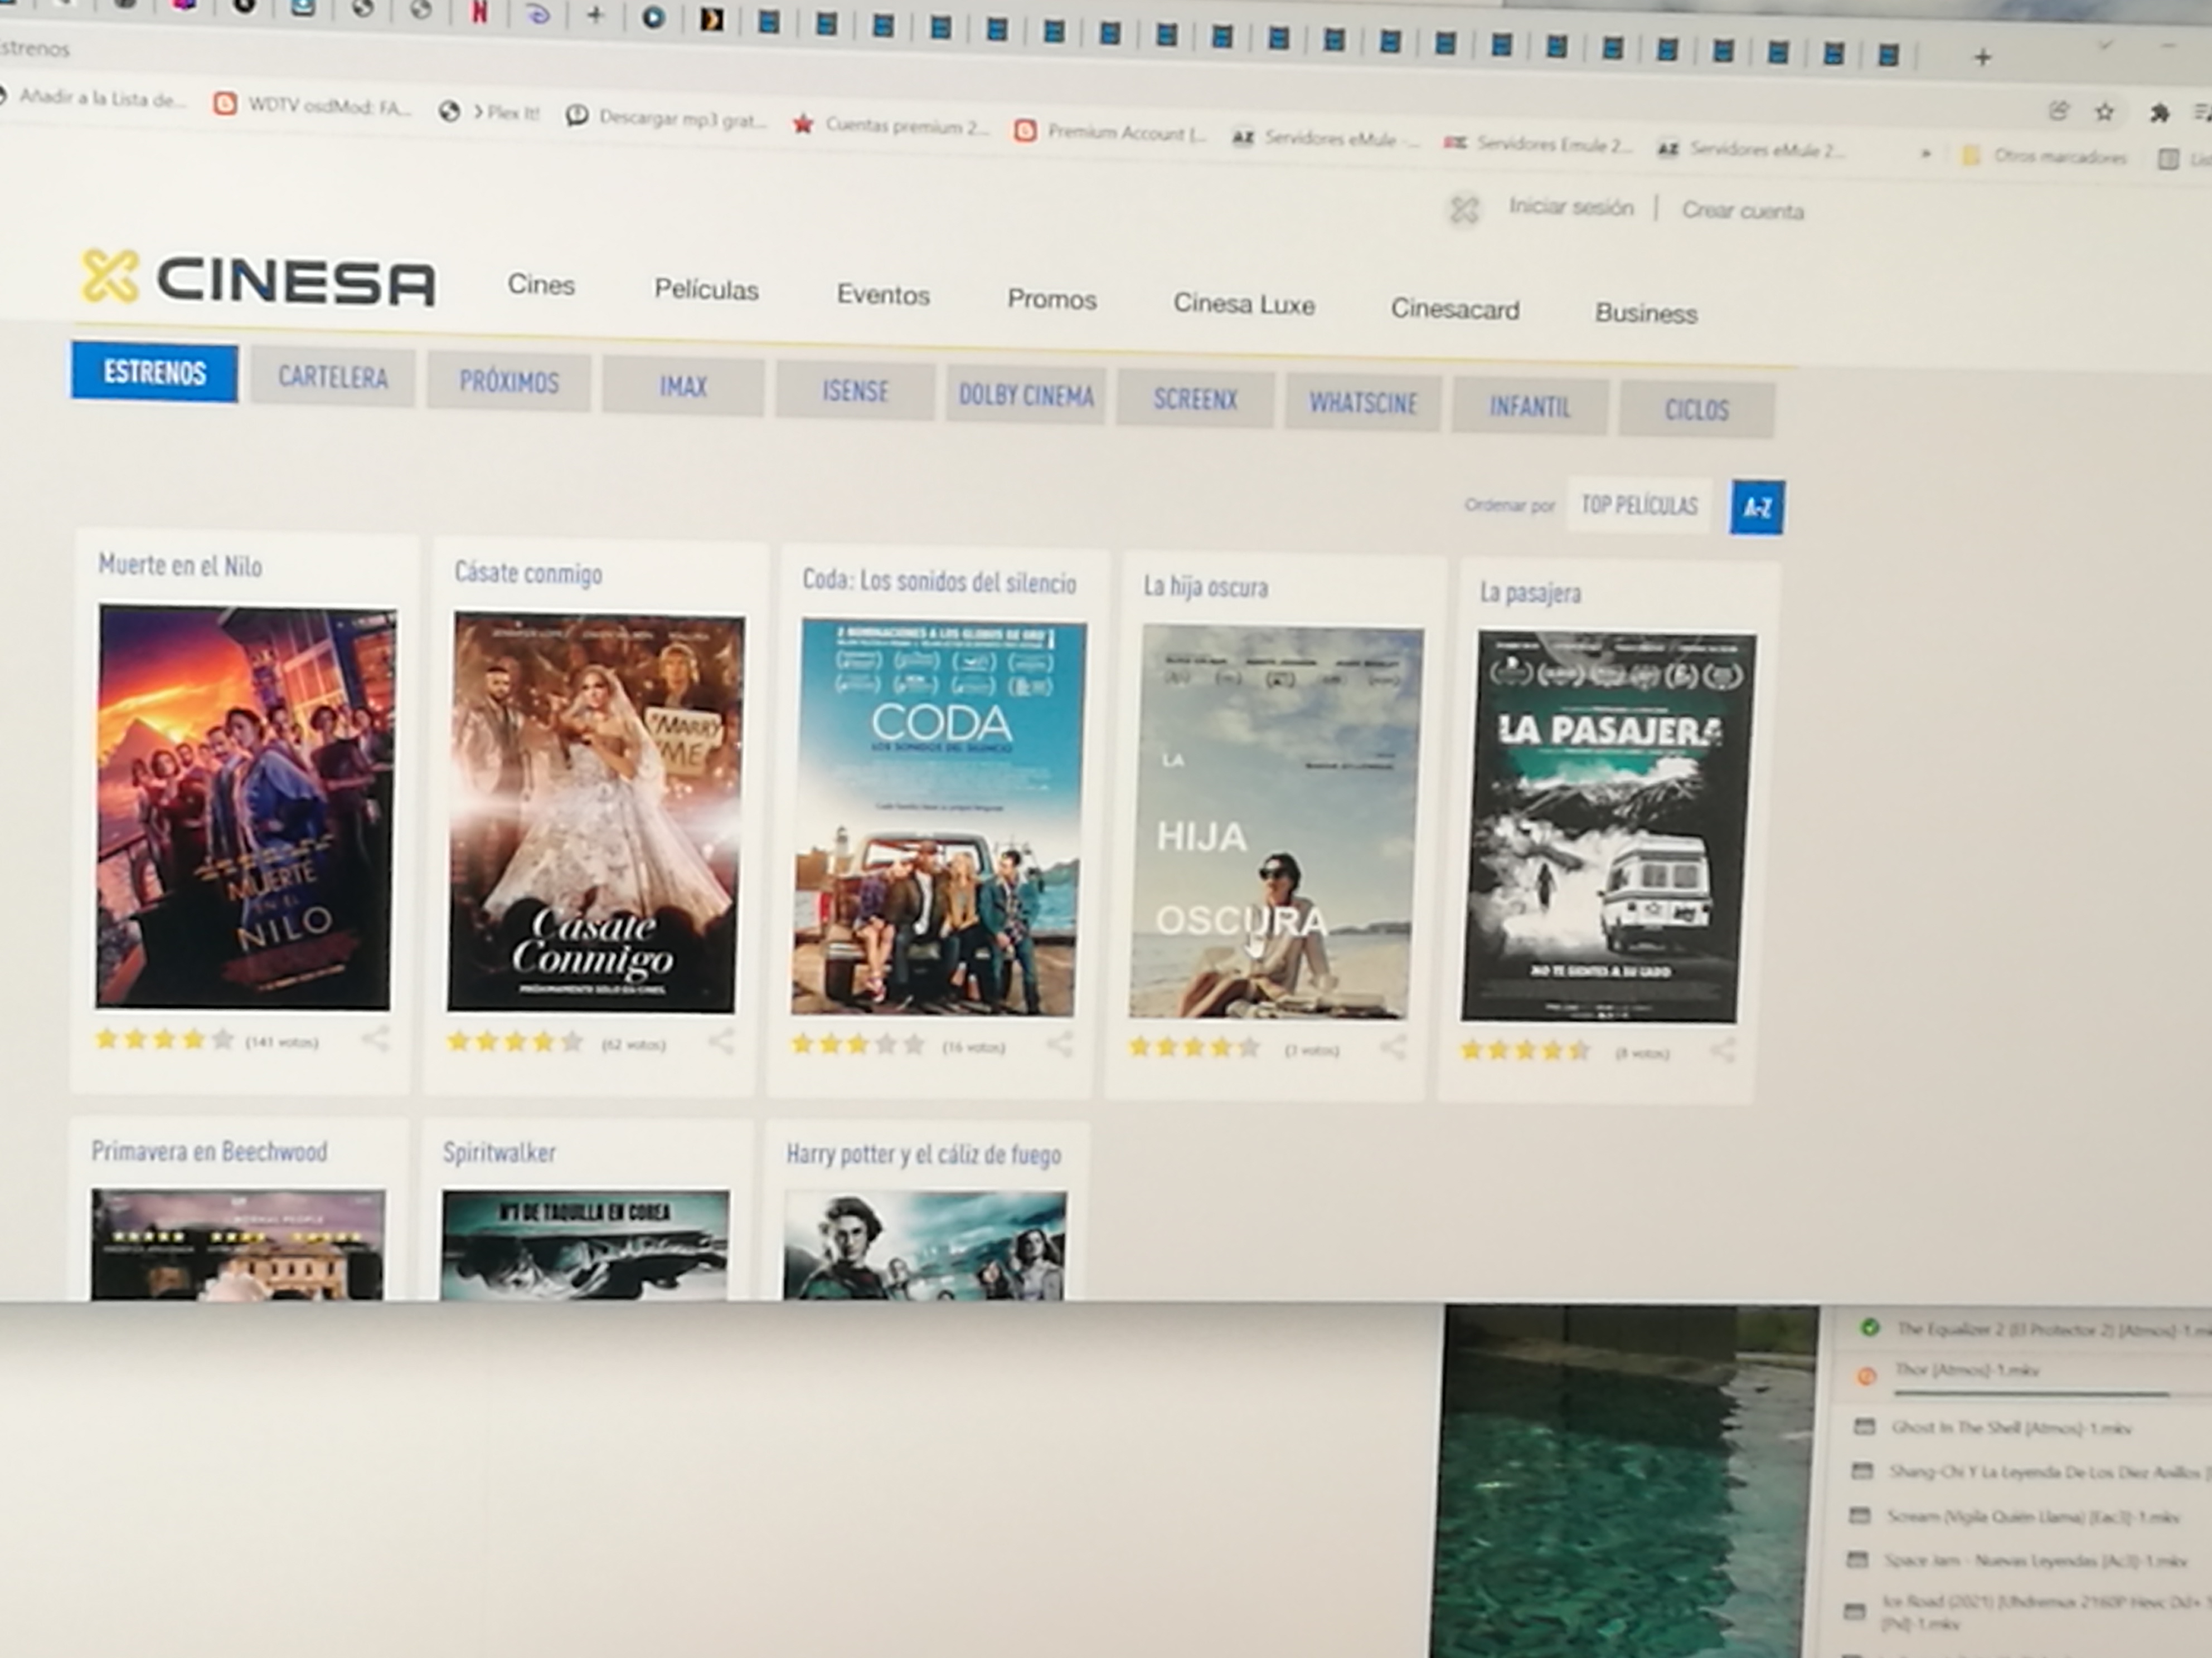Open the Dolby Cinema tab

click(x=1026, y=396)
